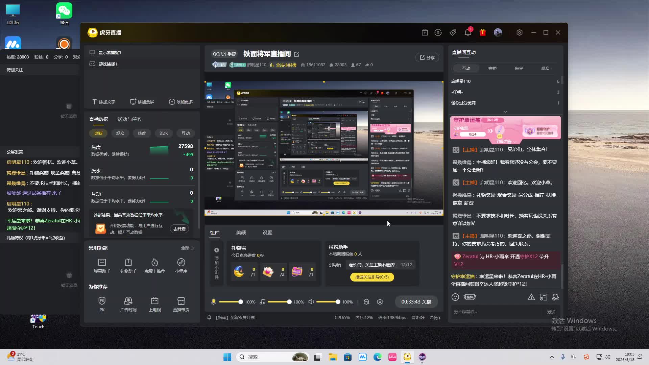This screenshot has width=649, height=365.
Task: Open the emoji picker in chat
Action: [455, 297]
